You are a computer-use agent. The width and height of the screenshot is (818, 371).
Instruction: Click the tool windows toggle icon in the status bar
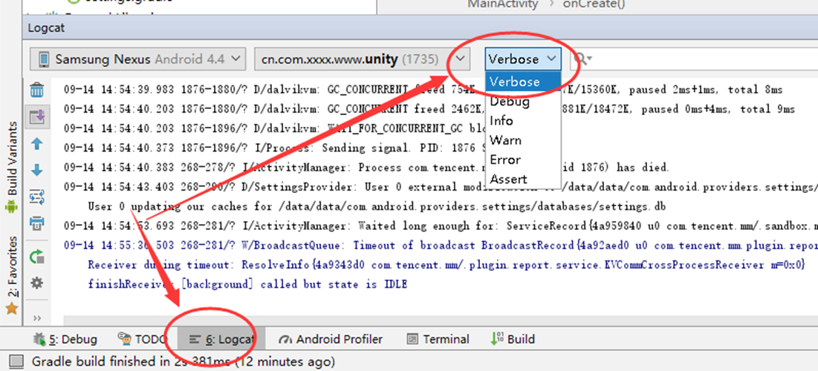point(16,361)
